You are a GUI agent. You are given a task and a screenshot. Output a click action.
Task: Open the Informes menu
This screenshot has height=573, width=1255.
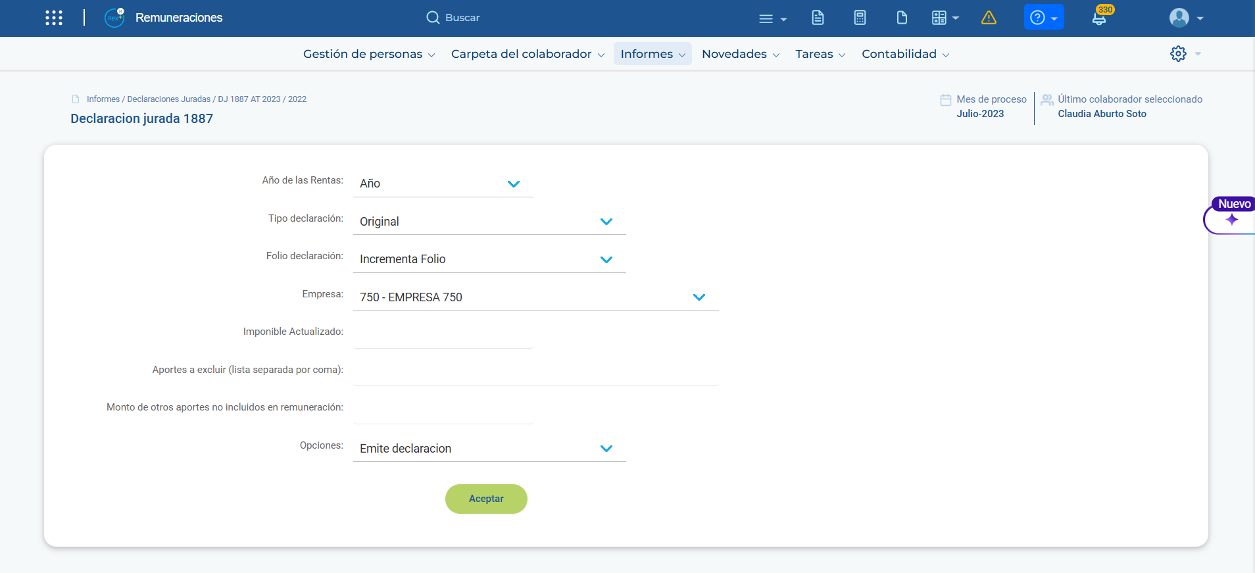(x=652, y=54)
